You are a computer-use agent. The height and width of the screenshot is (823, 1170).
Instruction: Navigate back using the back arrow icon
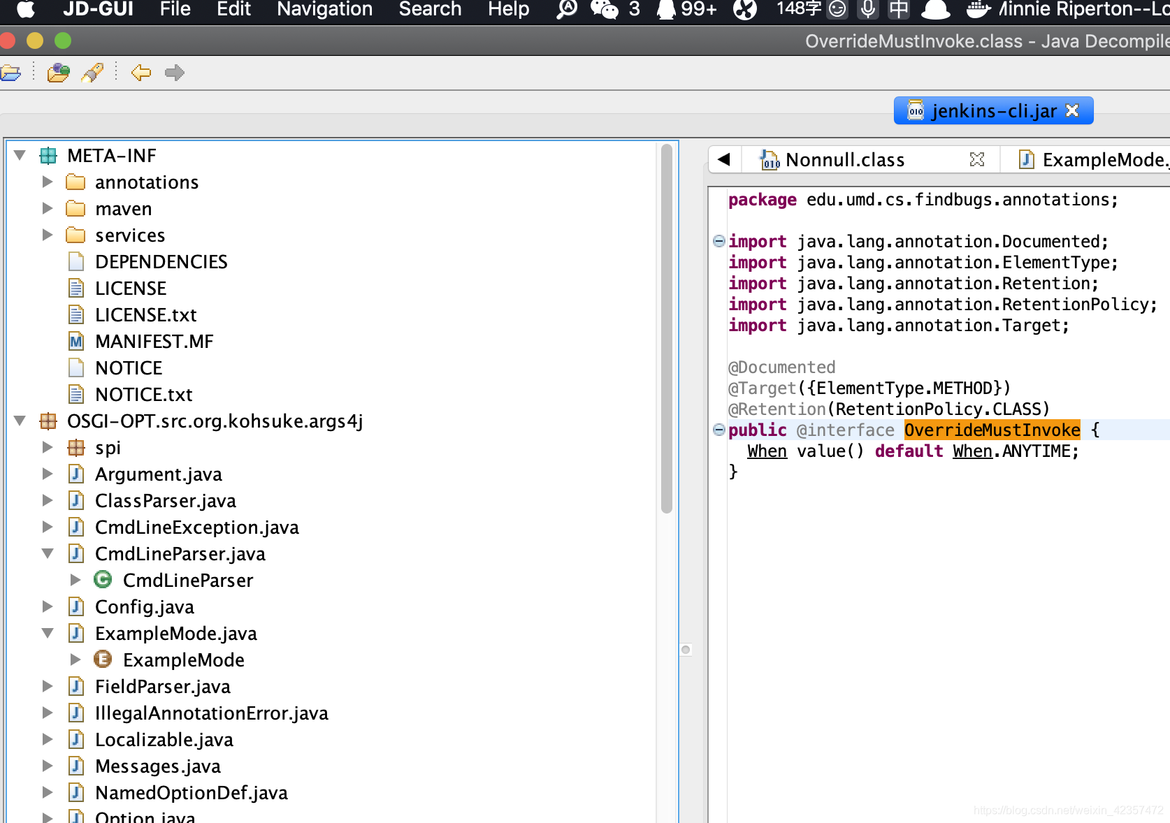coord(140,73)
